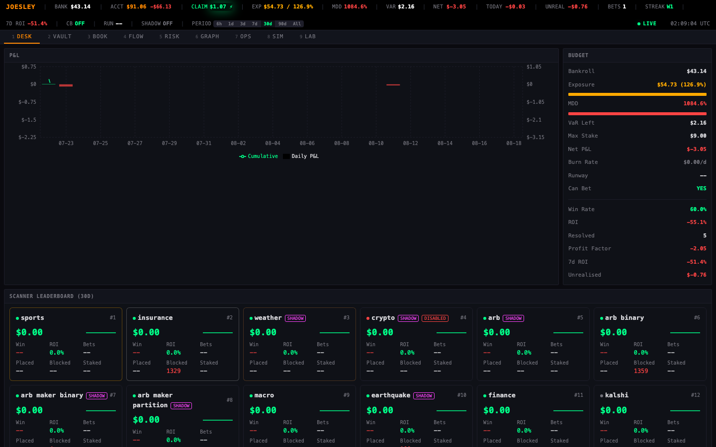The height and width of the screenshot is (447, 716).
Task: Click the Cumulative legend marker icon
Action: (243, 156)
